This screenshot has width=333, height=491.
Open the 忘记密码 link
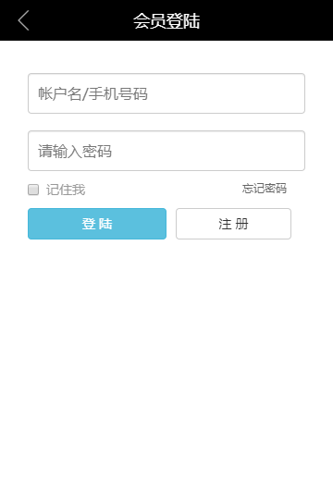pyautogui.click(x=265, y=189)
